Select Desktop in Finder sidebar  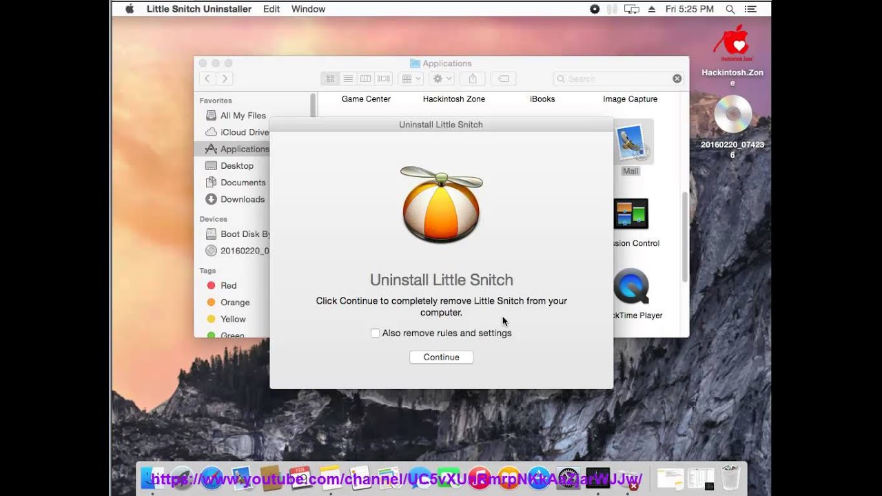[x=229, y=165]
